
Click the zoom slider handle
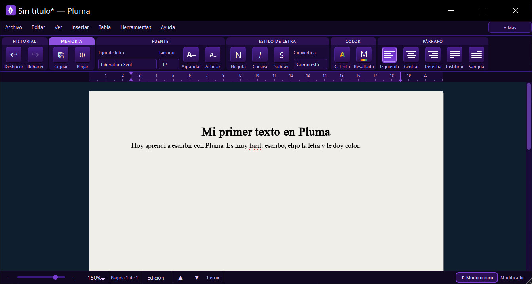55,277
